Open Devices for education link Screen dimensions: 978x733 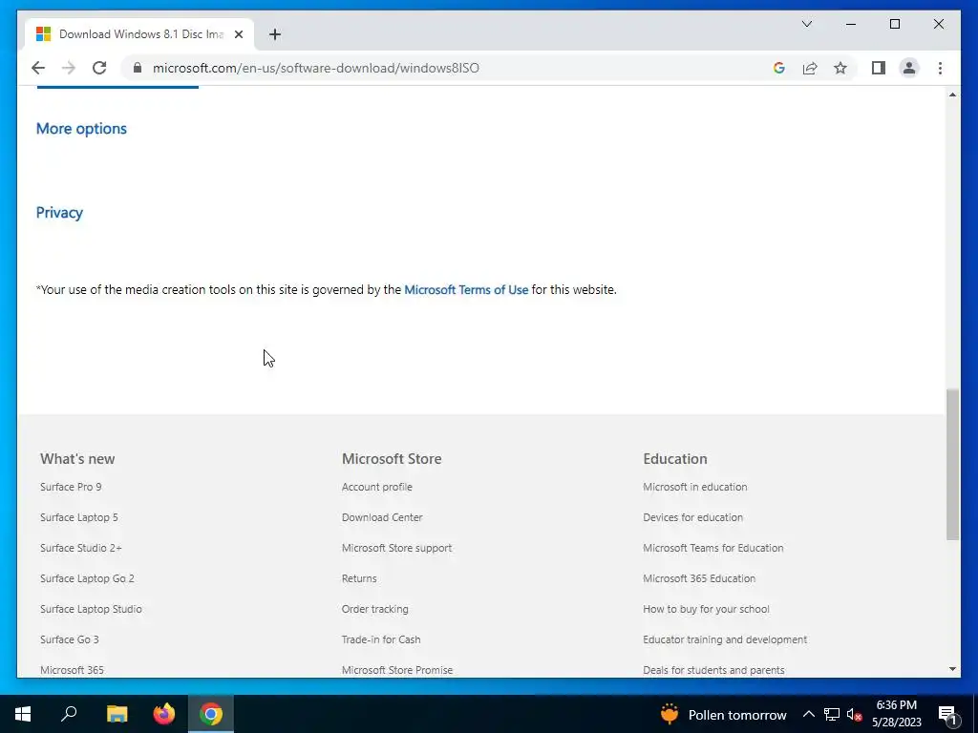click(693, 517)
